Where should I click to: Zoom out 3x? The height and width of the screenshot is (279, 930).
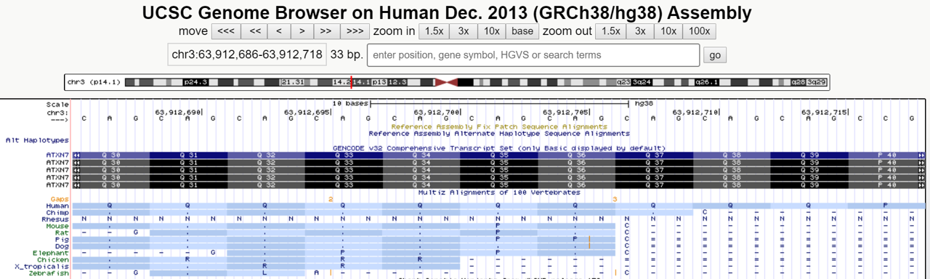click(640, 31)
